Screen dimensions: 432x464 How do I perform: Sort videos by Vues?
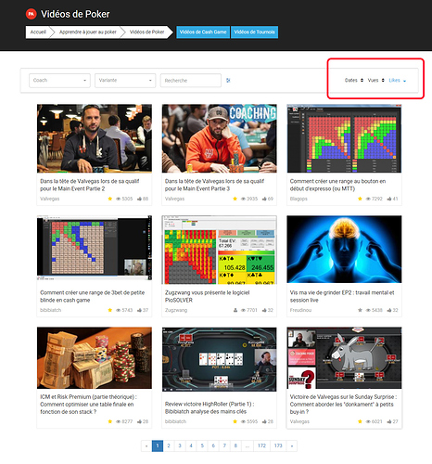(x=375, y=81)
